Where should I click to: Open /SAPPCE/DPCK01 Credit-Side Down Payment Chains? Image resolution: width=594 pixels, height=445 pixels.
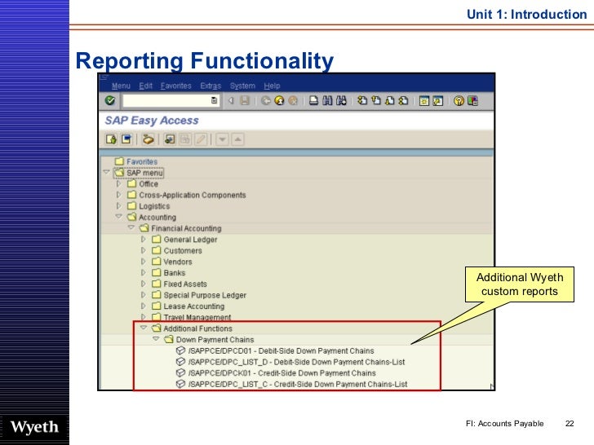pyautogui.click(x=276, y=373)
